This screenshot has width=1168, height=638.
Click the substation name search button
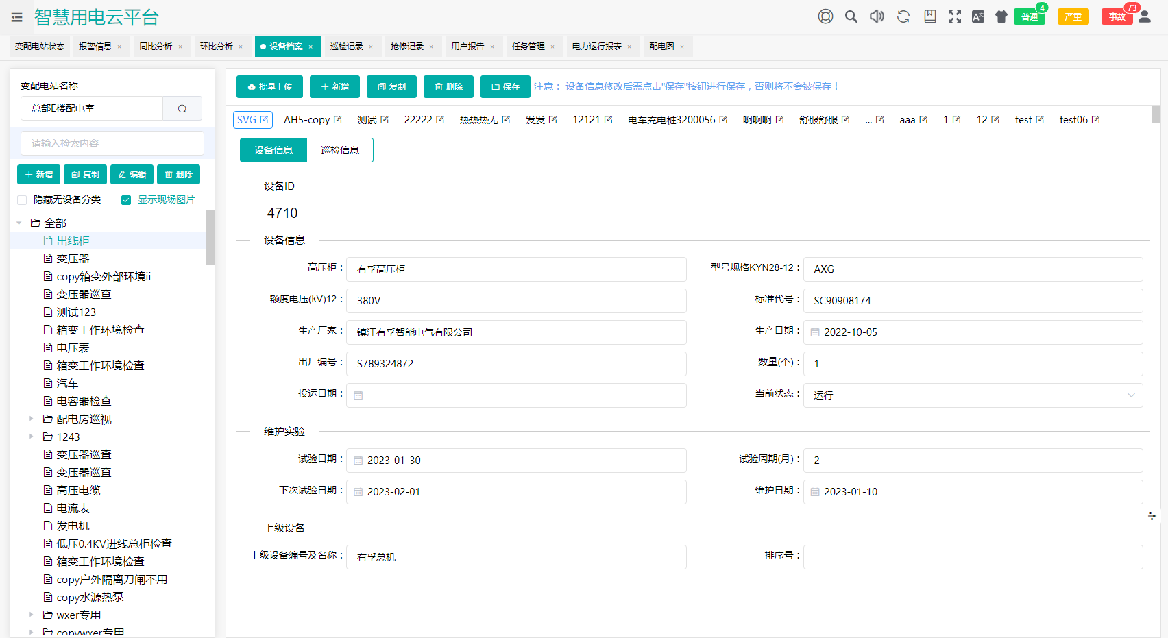pos(182,108)
